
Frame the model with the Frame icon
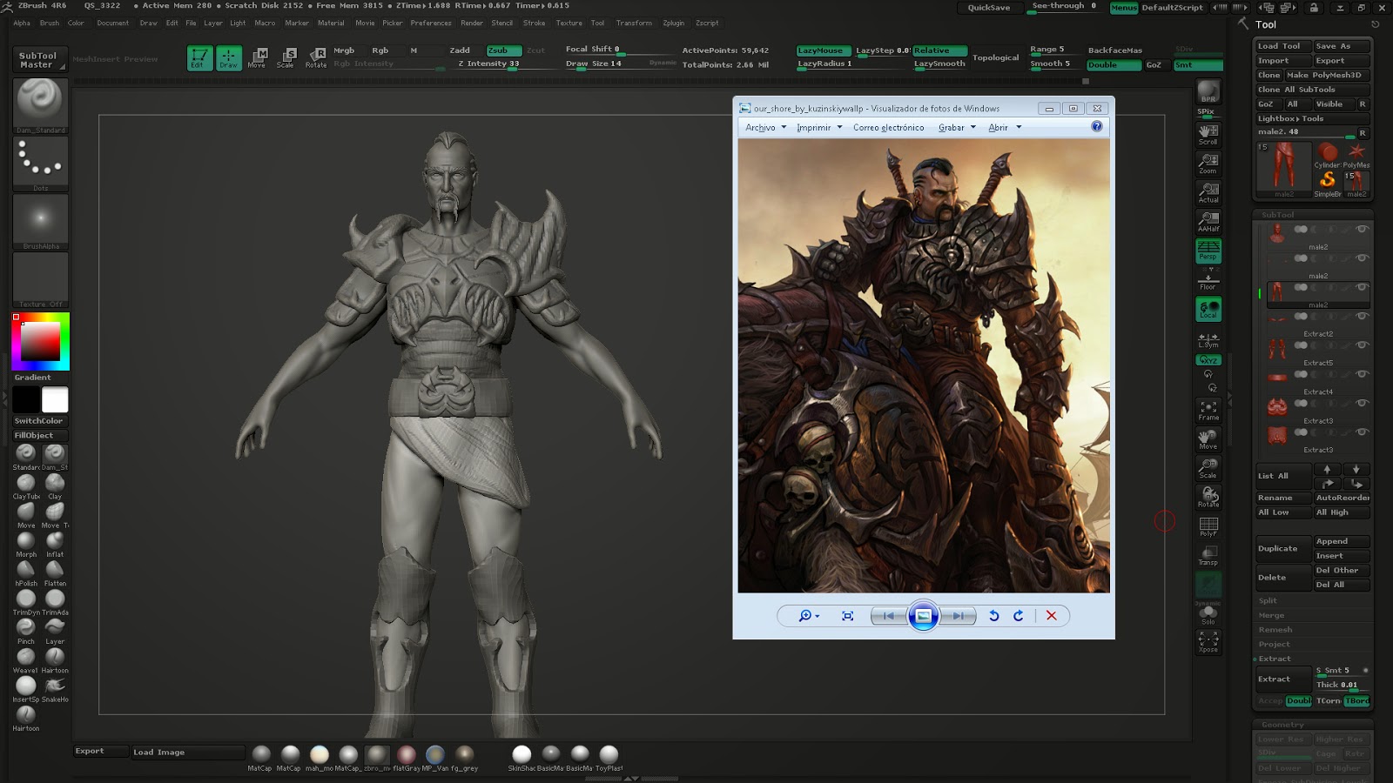tap(1208, 410)
